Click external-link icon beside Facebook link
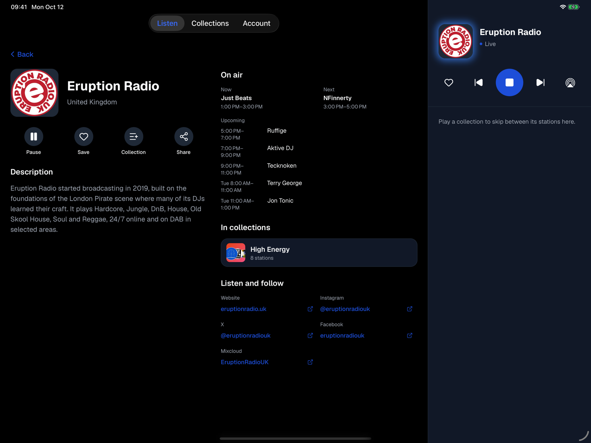This screenshot has height=443, width=591. pyautogui.click(x=410, y=336)
